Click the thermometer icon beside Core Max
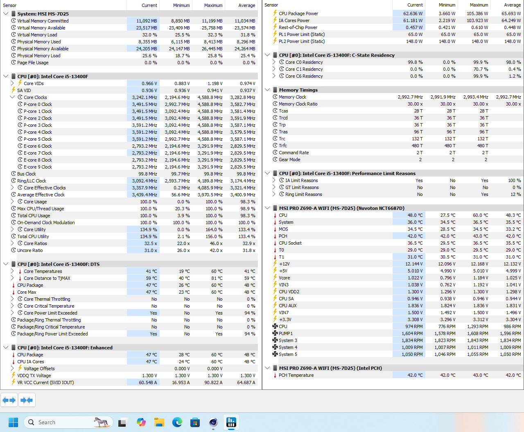Image resolution: width=524 pixels, height=432 pixels. click(14, 292)
